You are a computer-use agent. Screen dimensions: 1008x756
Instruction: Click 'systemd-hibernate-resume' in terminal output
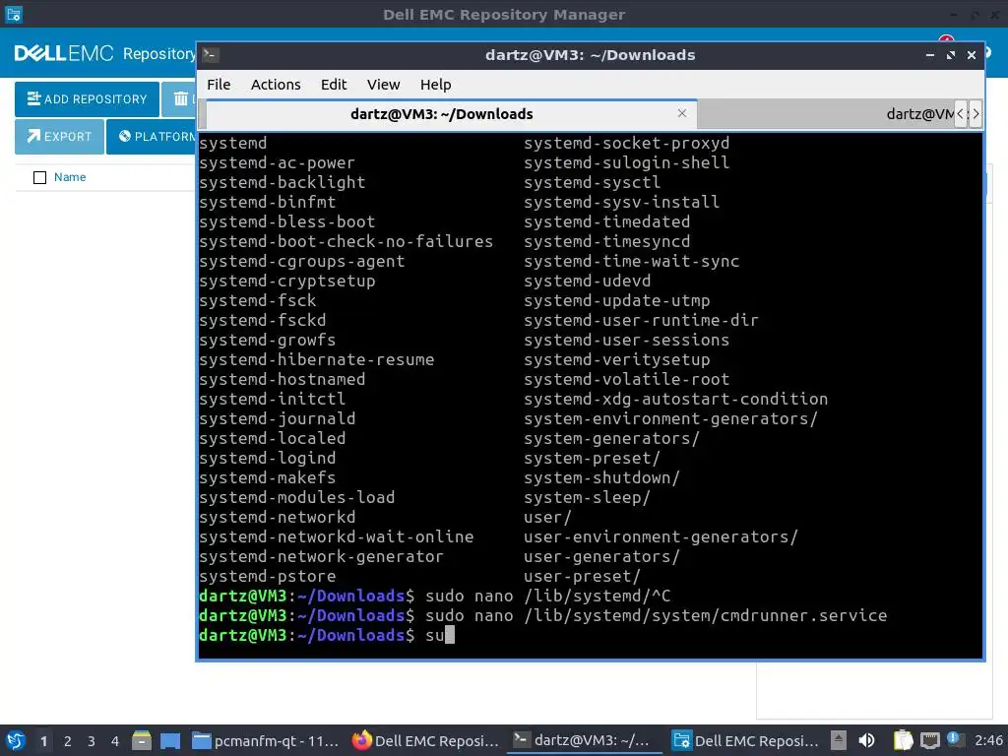click(x=316, y=360)
